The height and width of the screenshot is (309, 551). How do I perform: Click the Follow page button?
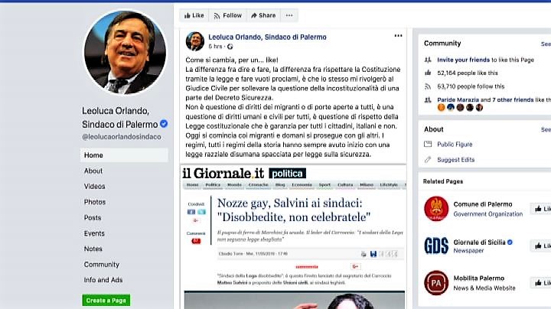[x=228, y=15]
